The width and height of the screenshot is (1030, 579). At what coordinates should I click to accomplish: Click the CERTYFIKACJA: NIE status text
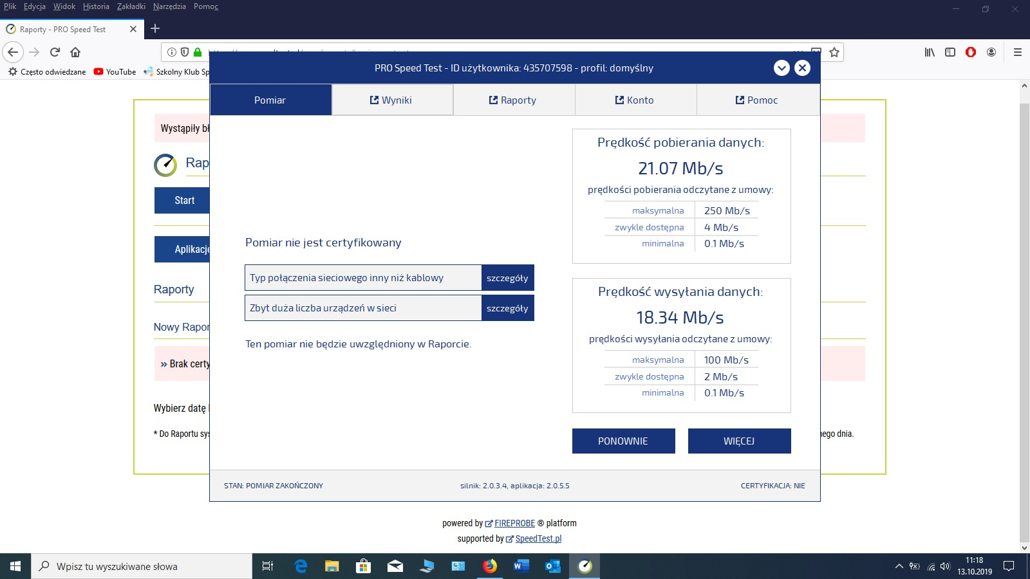[773, 486]
